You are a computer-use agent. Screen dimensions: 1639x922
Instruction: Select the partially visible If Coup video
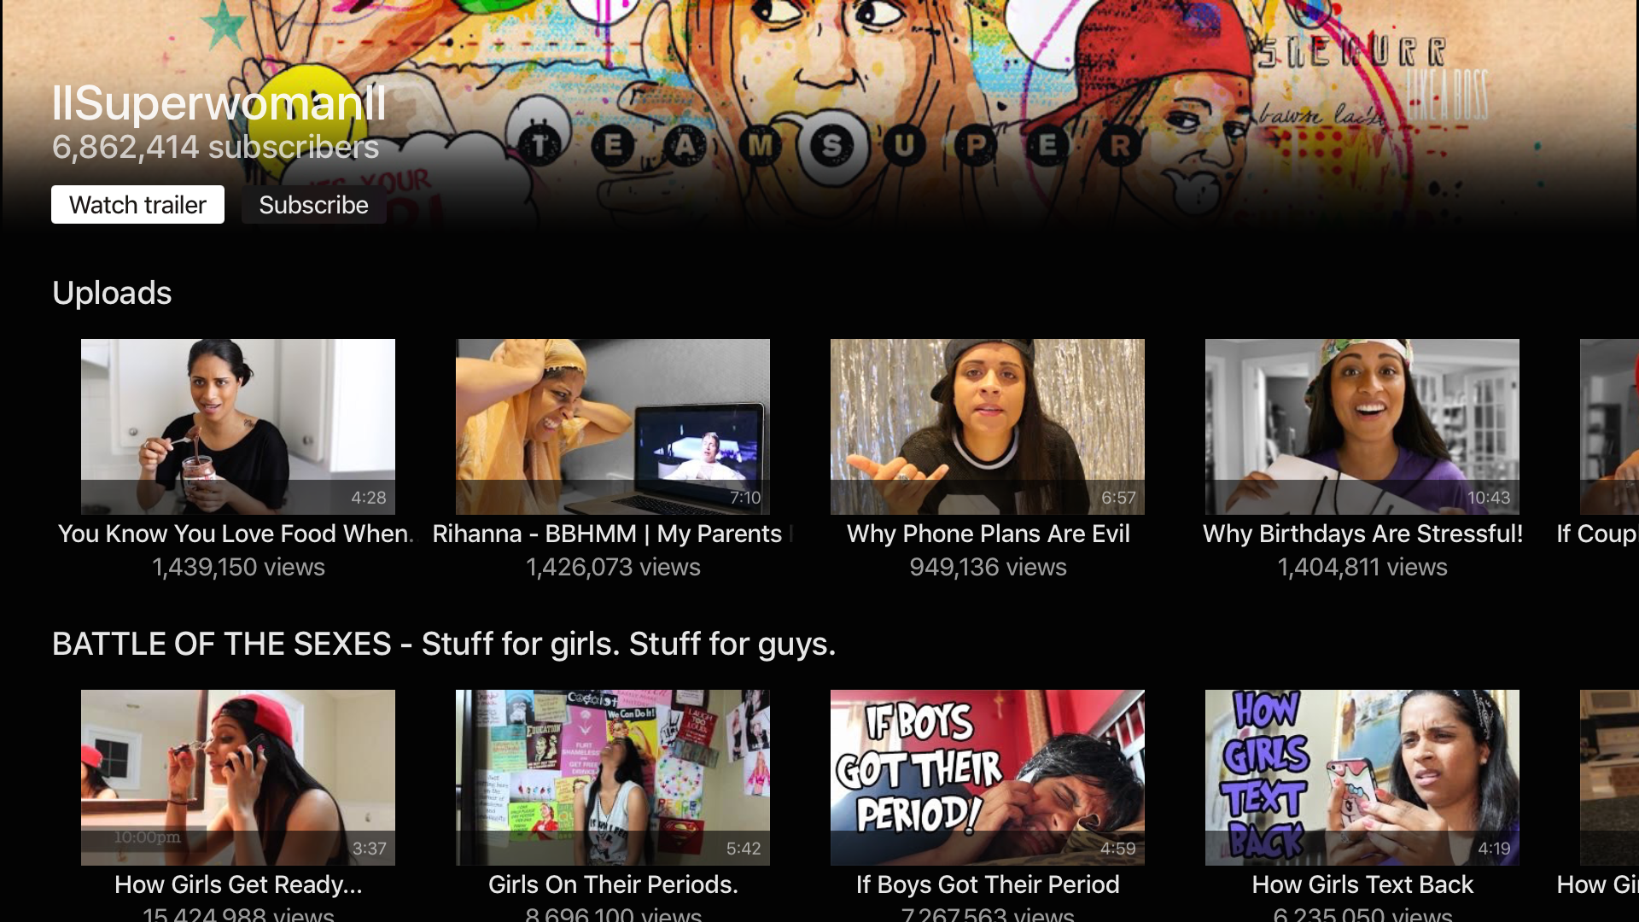point(1610,426)
